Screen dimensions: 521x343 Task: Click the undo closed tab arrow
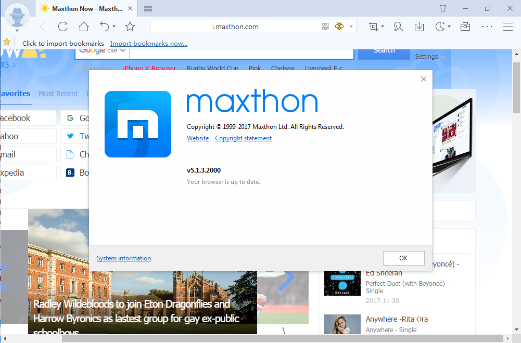click(104, 26)
